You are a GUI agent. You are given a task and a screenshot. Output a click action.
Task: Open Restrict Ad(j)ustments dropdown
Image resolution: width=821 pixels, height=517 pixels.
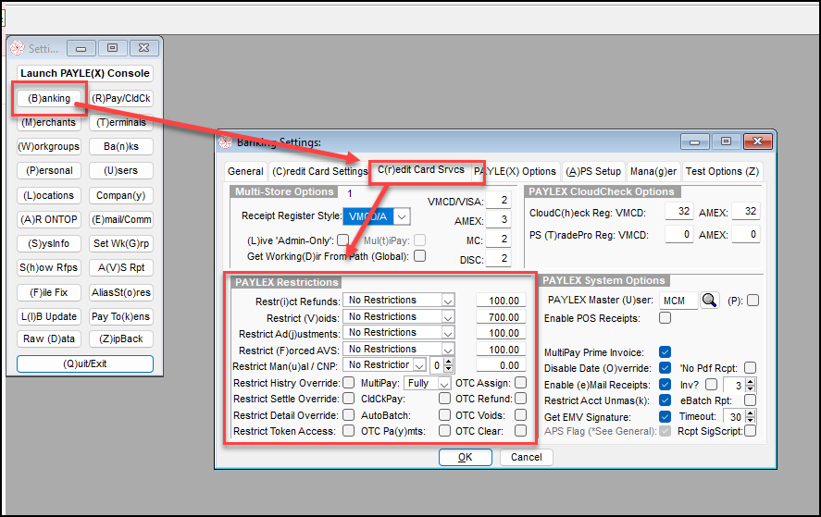click(448, 333)
